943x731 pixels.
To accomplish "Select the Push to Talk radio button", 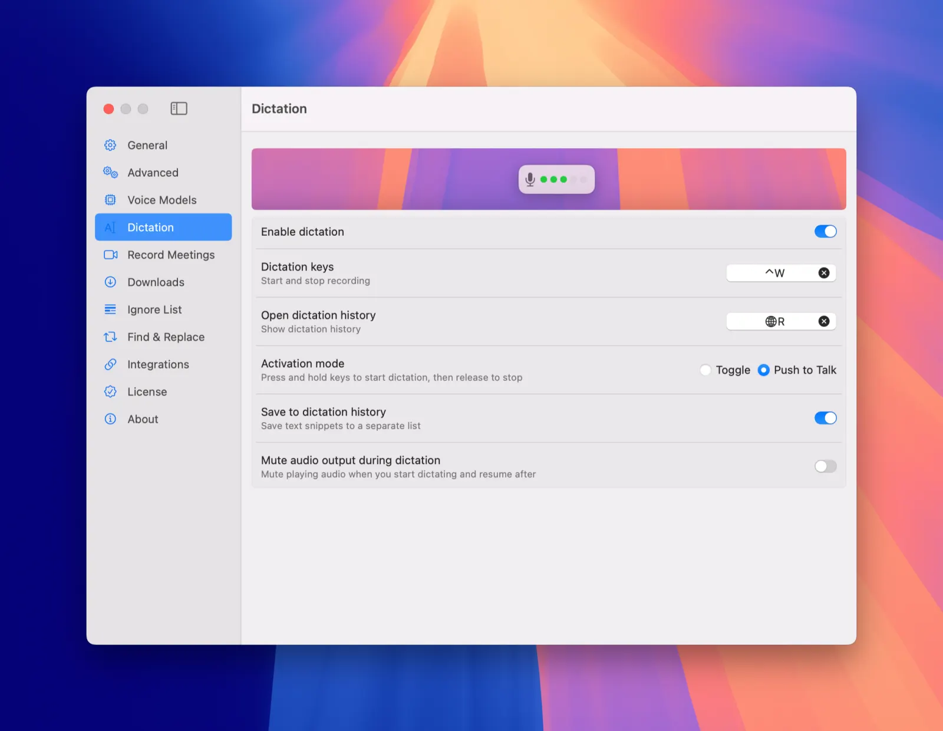I will point(763,370).
